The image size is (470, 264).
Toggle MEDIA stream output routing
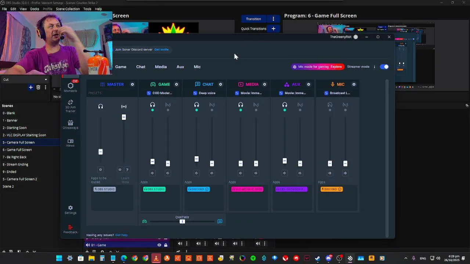pos(256,105)
